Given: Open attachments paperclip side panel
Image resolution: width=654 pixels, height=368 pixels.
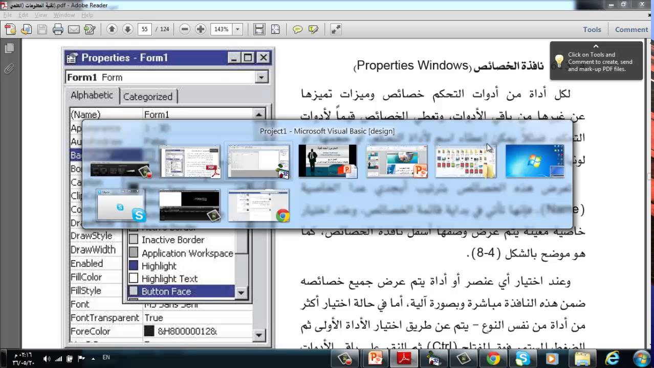Looking at the screenshot, I should (9, 68).
